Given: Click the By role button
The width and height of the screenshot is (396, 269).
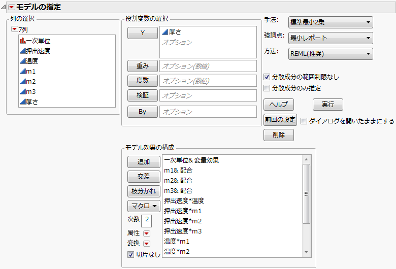Looking at the screenshot, I should (x=143, y=112).
